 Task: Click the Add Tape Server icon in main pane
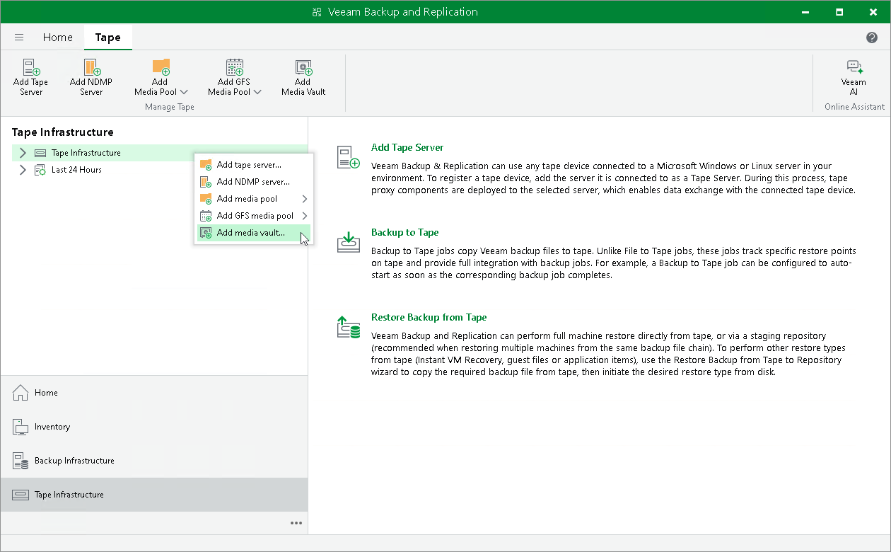(348, 158)
